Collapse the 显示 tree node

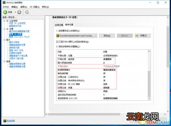pos(4,40)
